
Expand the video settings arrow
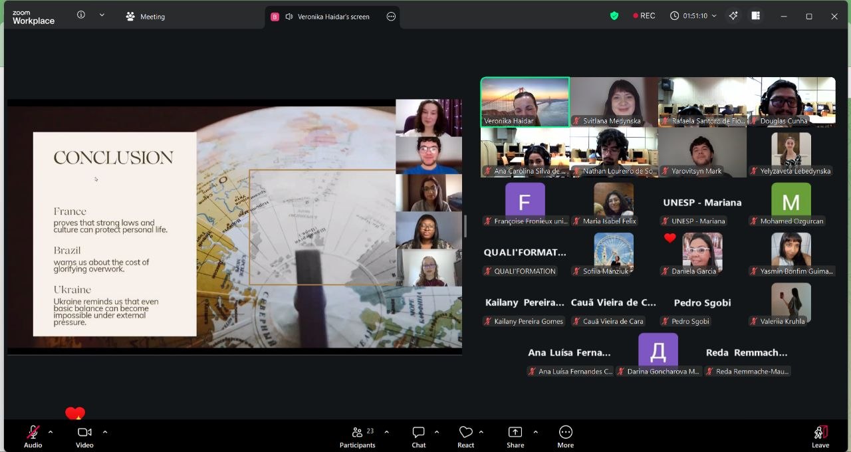point(105,432)
